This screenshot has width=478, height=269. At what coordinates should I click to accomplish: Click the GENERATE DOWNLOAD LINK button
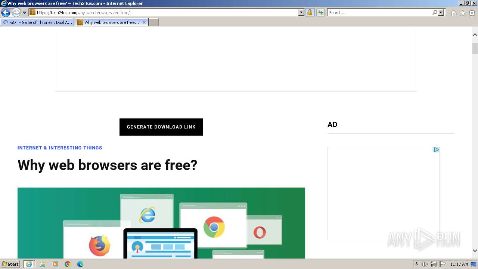pyautogui.click(x=161, y=127)
